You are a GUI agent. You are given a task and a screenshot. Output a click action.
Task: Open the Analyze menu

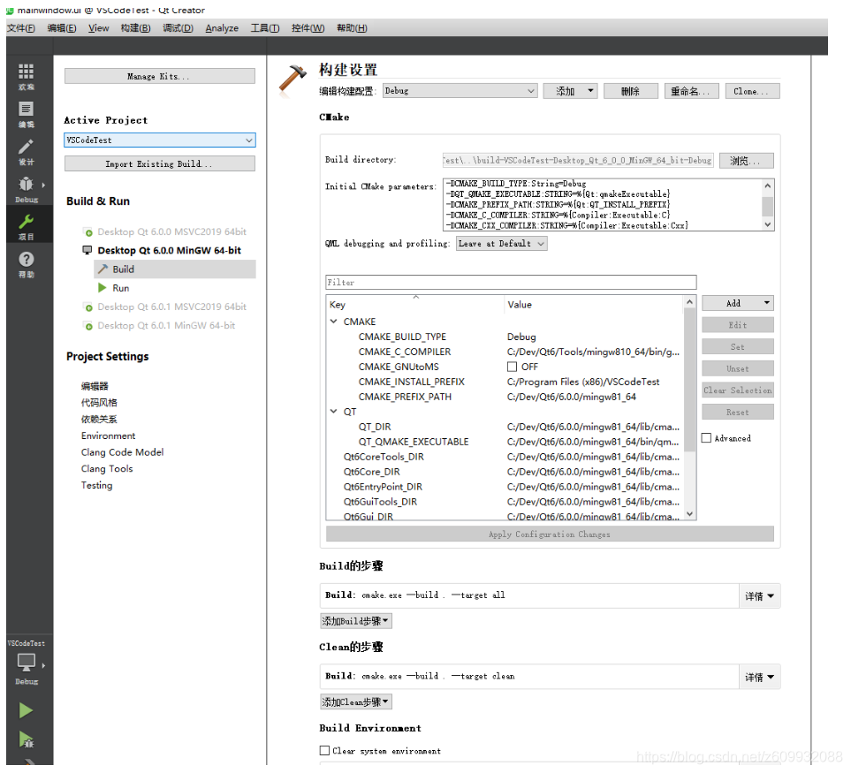(x=222, y=28)
